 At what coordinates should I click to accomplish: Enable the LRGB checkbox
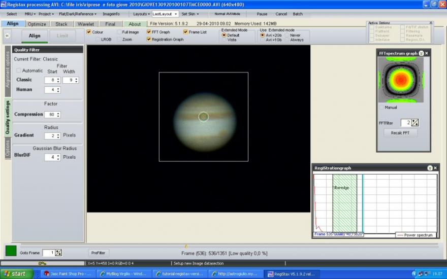coord(98,39)
